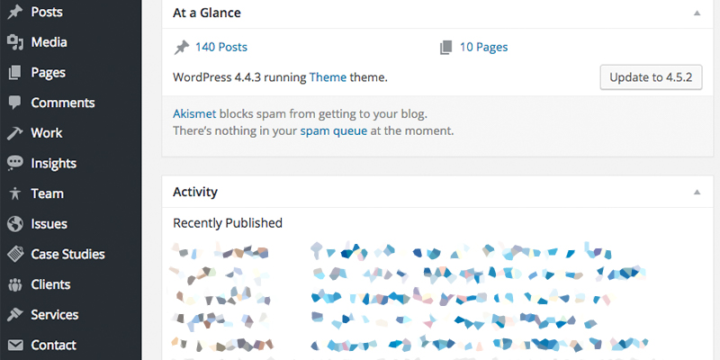
Task: Open the 140 Posts link
Action: 221,48
